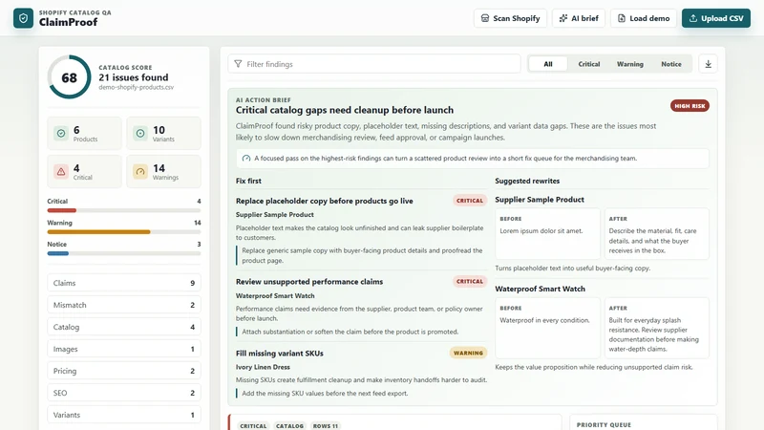The height and width of the screenshot is (430, 764).
Task: Click the '21 issues found' text
Action: click(x=134, y=77)
